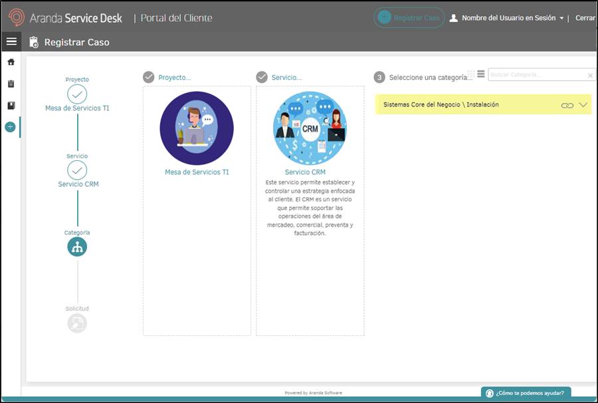598x403 pixels.
Task: Open the hamburger menu
Action: coord(11,42)
